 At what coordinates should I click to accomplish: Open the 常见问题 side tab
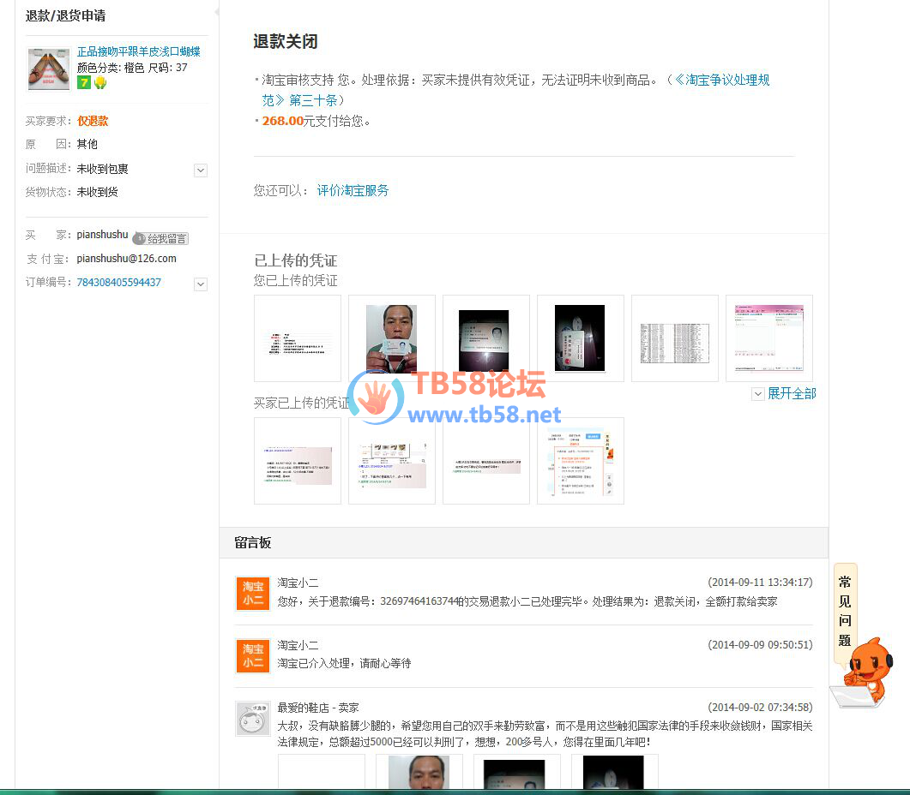[845, 611]
